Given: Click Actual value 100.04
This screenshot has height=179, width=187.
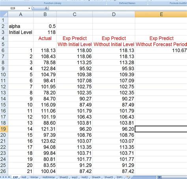Looking at the screenshot, I should coord(45,171).
